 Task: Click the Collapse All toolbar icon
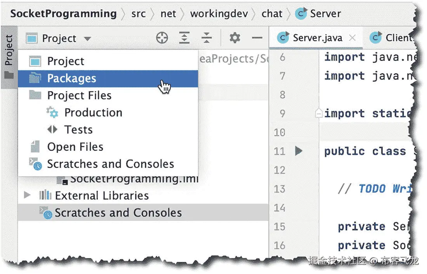click(207, 38)
